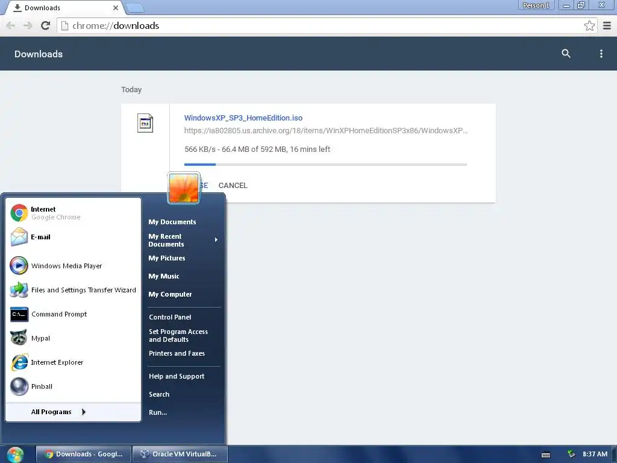Expand the My Recent Documents submenu

tap(183, 240)
